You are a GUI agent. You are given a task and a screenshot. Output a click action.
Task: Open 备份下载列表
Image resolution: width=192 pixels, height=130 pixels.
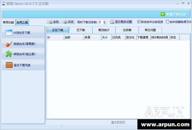point(23,65)
